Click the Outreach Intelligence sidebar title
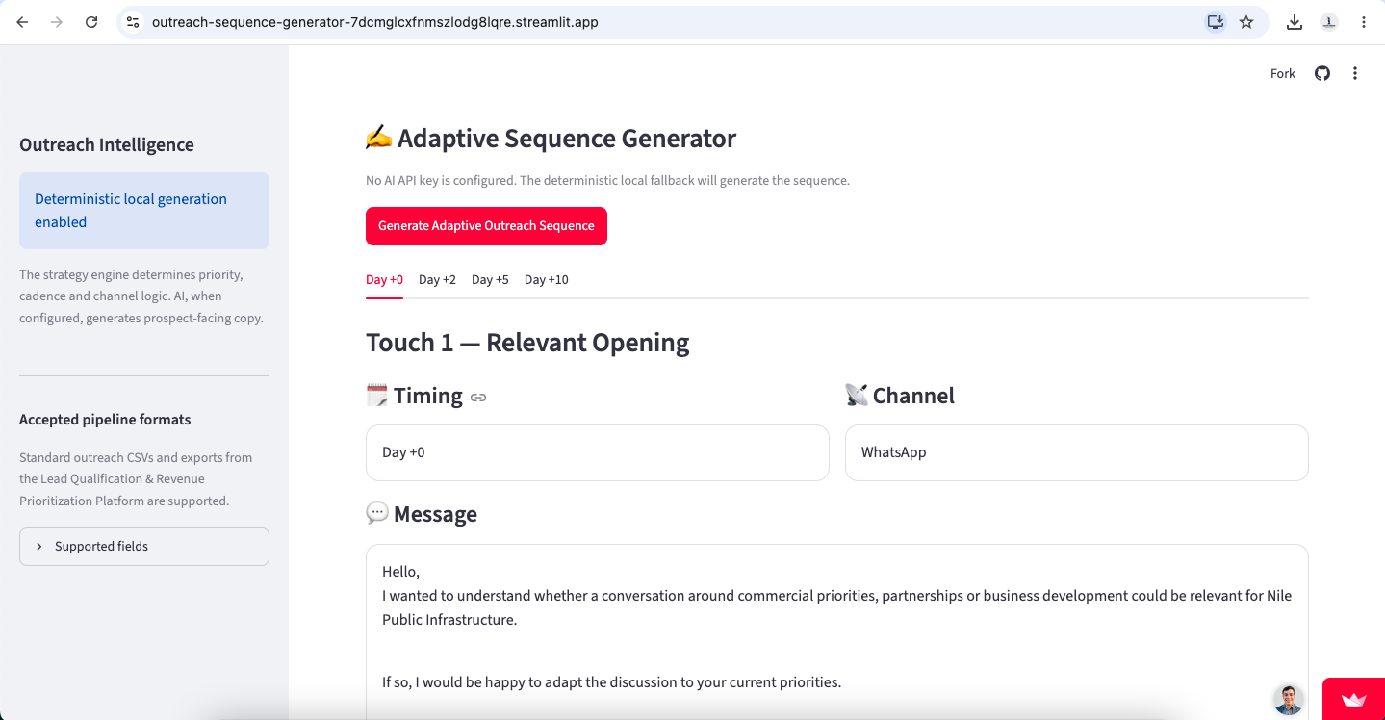 [107, 145]
